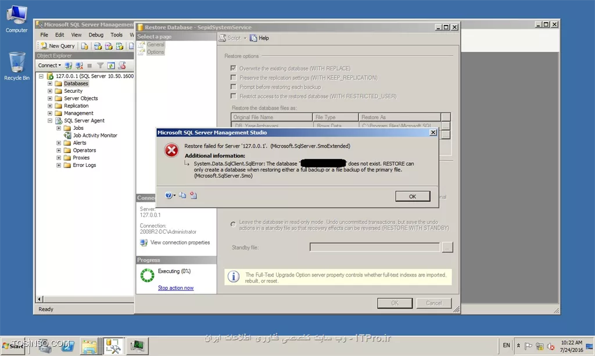Viewport: 595px width, 356px height.
Task: Open the Edit menu
Action: pyautogui.click(x=60, y=35)
